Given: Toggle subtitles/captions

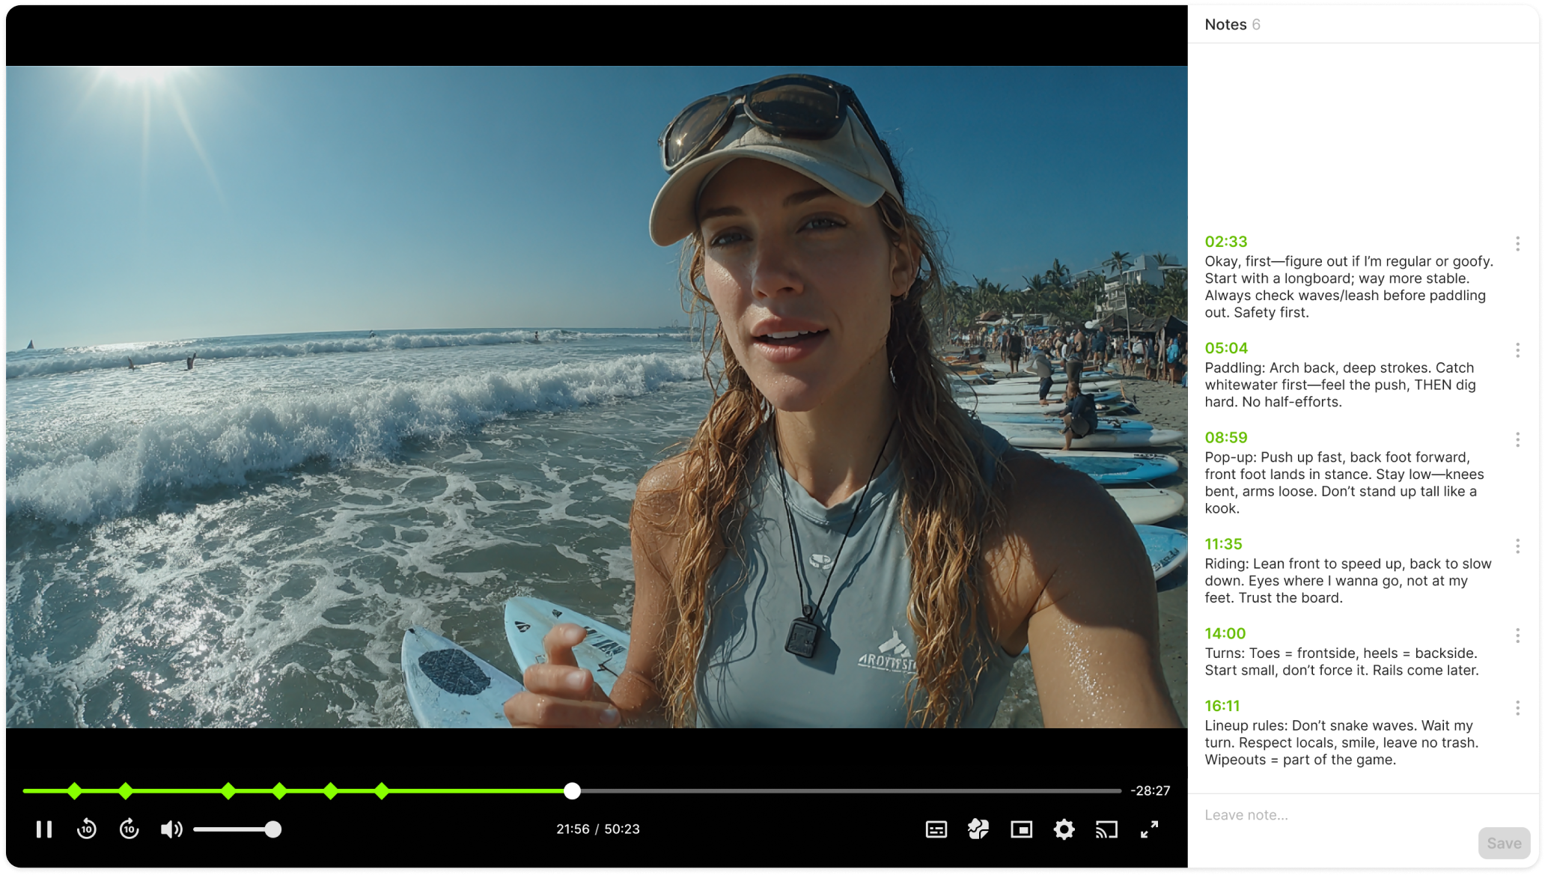Looking at the screenshot, I should point(936,829).
